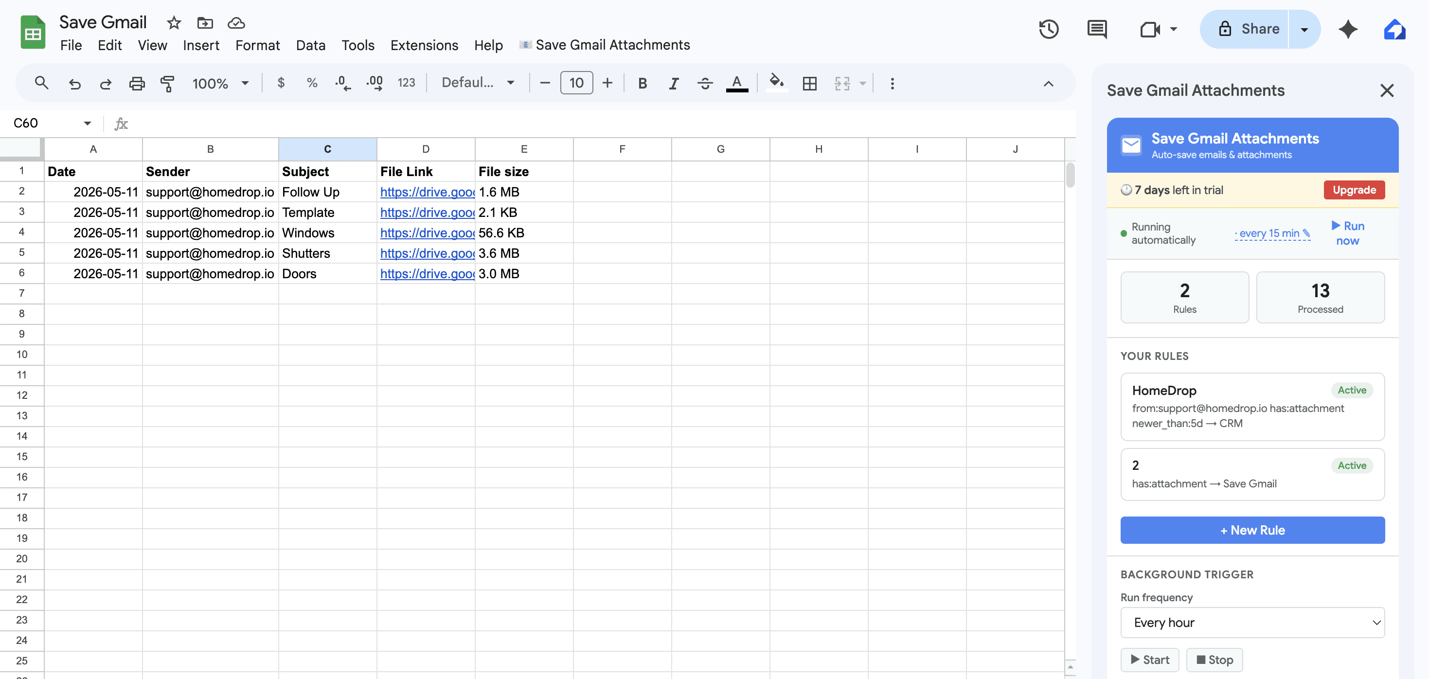The height and width of the screenshot is (679, 1429).
Task: Open the zoom level dropdown
Action: pyautogui.click(x=221, y=83)
